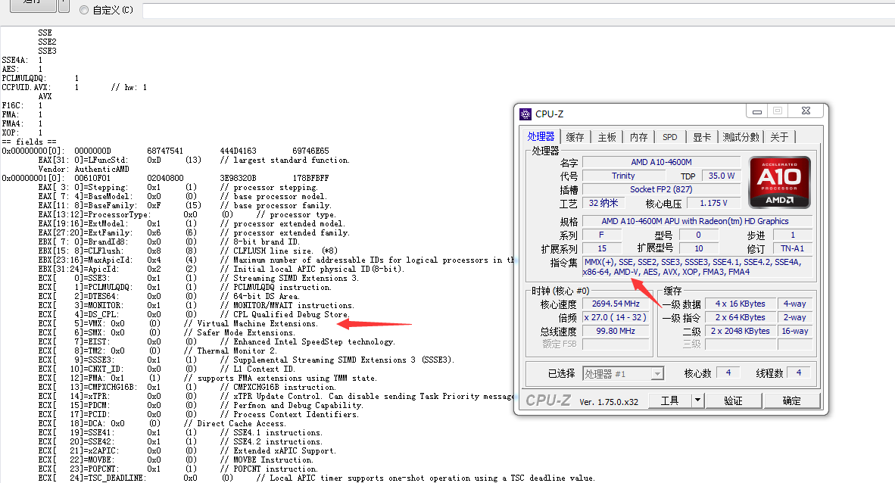
Task: Expand the arrow beside the 工具 button
Action: tap(697, 400)
